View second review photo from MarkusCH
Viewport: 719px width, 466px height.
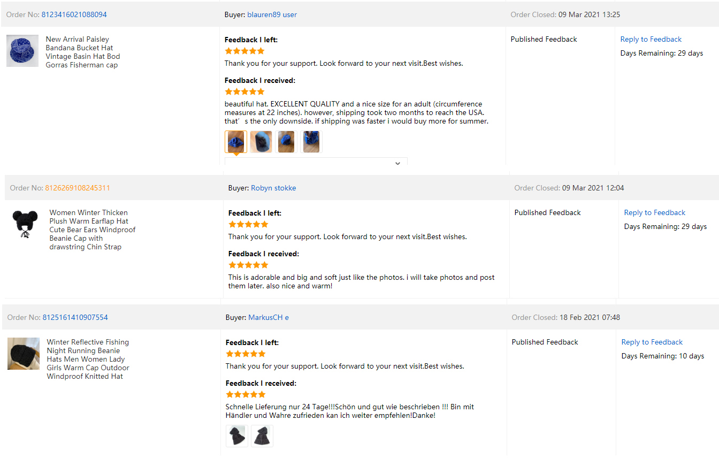pos(262,436)
